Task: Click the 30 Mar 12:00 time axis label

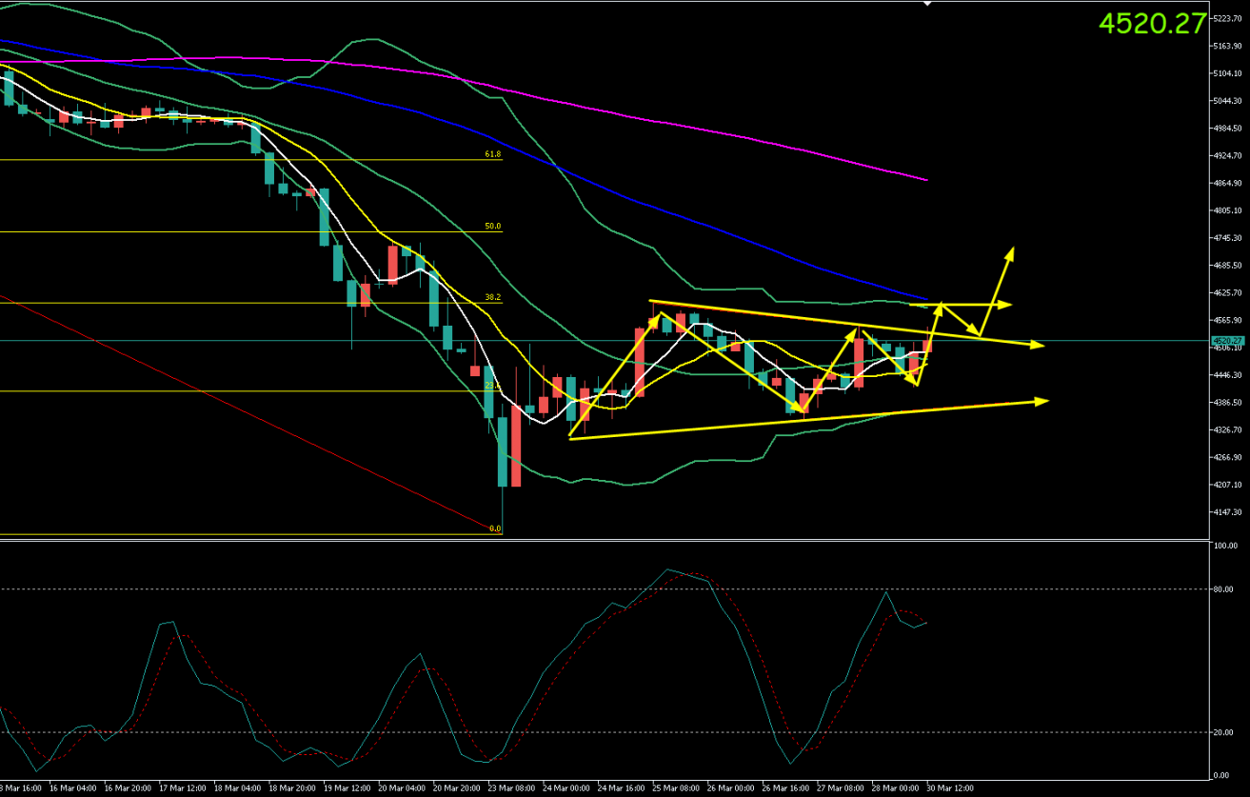Action: [947, 788]
